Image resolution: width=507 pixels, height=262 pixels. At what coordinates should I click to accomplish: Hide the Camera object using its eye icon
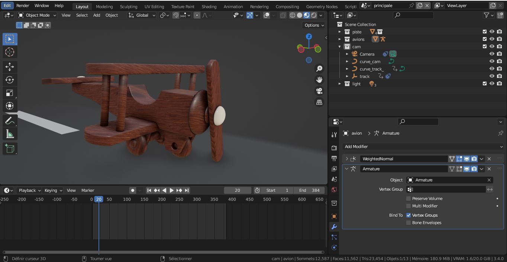click(492, 54)
